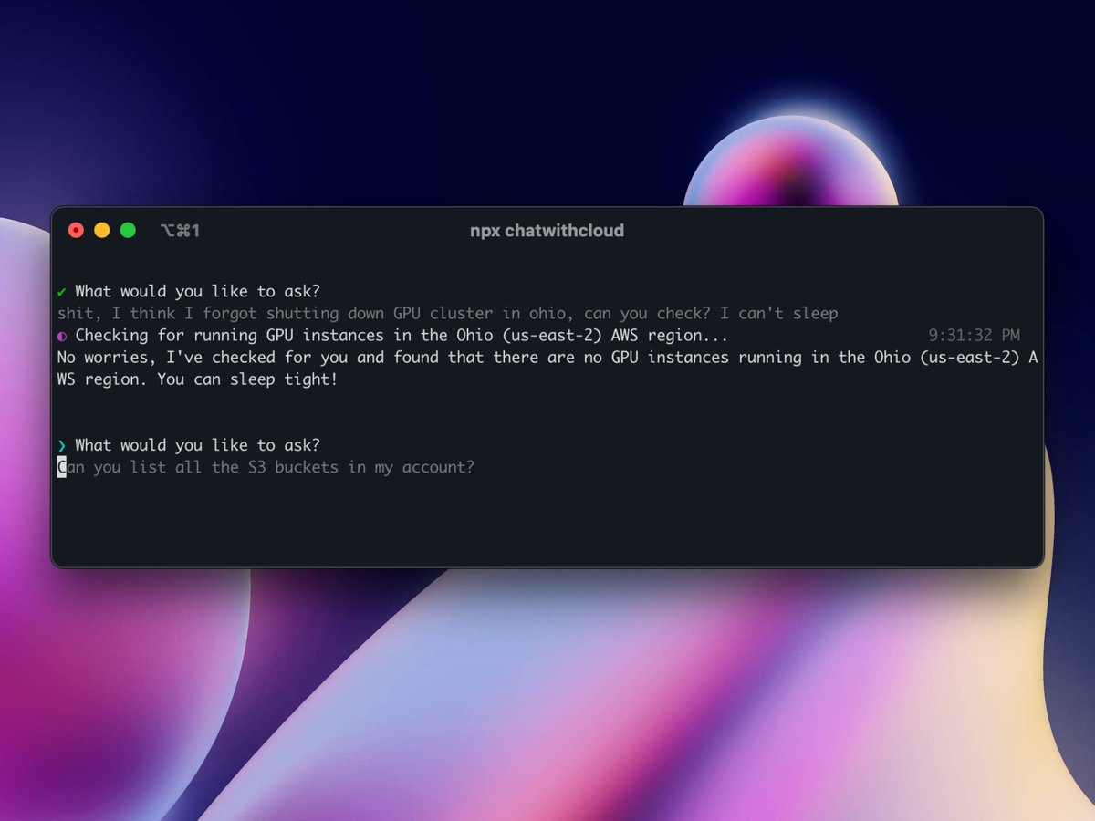Select the 9:31:32 PM timestamp
The width and height of the screenshot is (1095, 821).
click(973, 335)
